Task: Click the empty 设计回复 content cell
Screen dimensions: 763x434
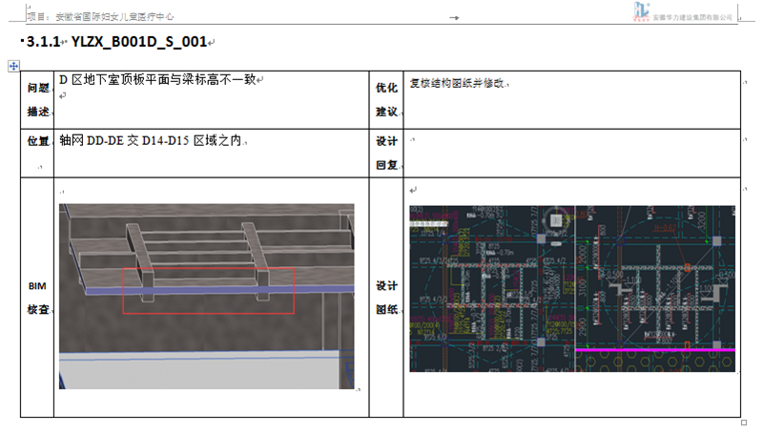Action: coord(572,153)
